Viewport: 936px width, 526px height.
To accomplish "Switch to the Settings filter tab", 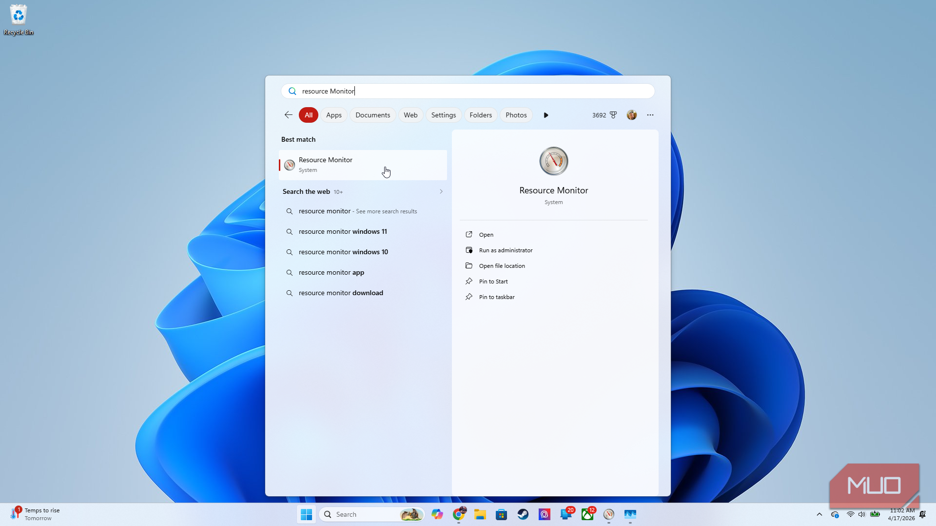I will click(x=444, y=115).
